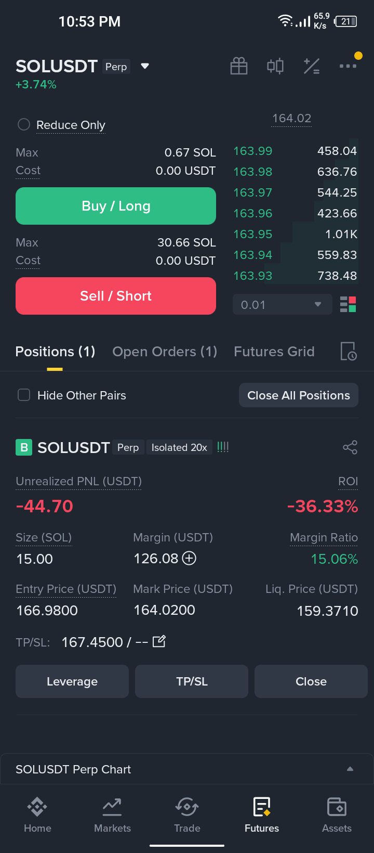374x853 pixels.
Task: Check the Hide Other Pairs checkbox
Action: click(24, 395)
